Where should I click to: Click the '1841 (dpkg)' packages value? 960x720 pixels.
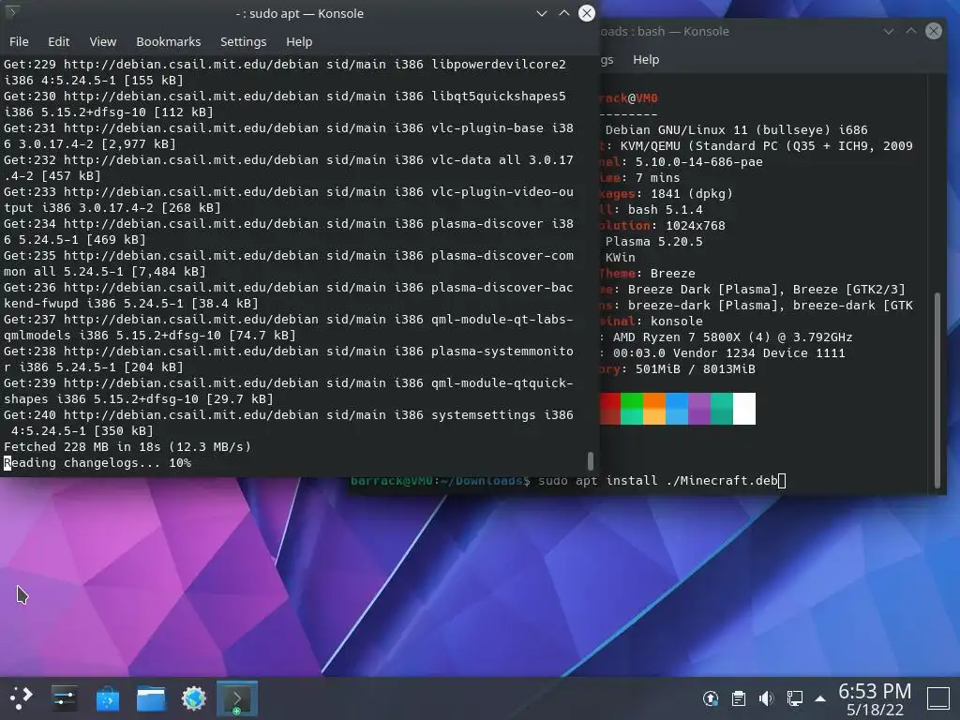(x=691, y=193)
